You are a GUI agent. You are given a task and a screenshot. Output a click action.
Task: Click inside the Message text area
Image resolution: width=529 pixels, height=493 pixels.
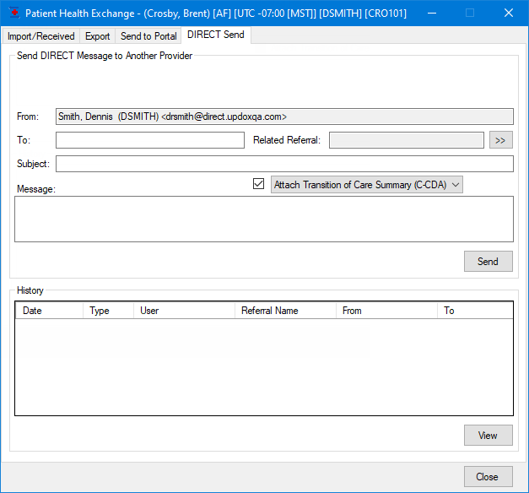click(x=263, y=219)
